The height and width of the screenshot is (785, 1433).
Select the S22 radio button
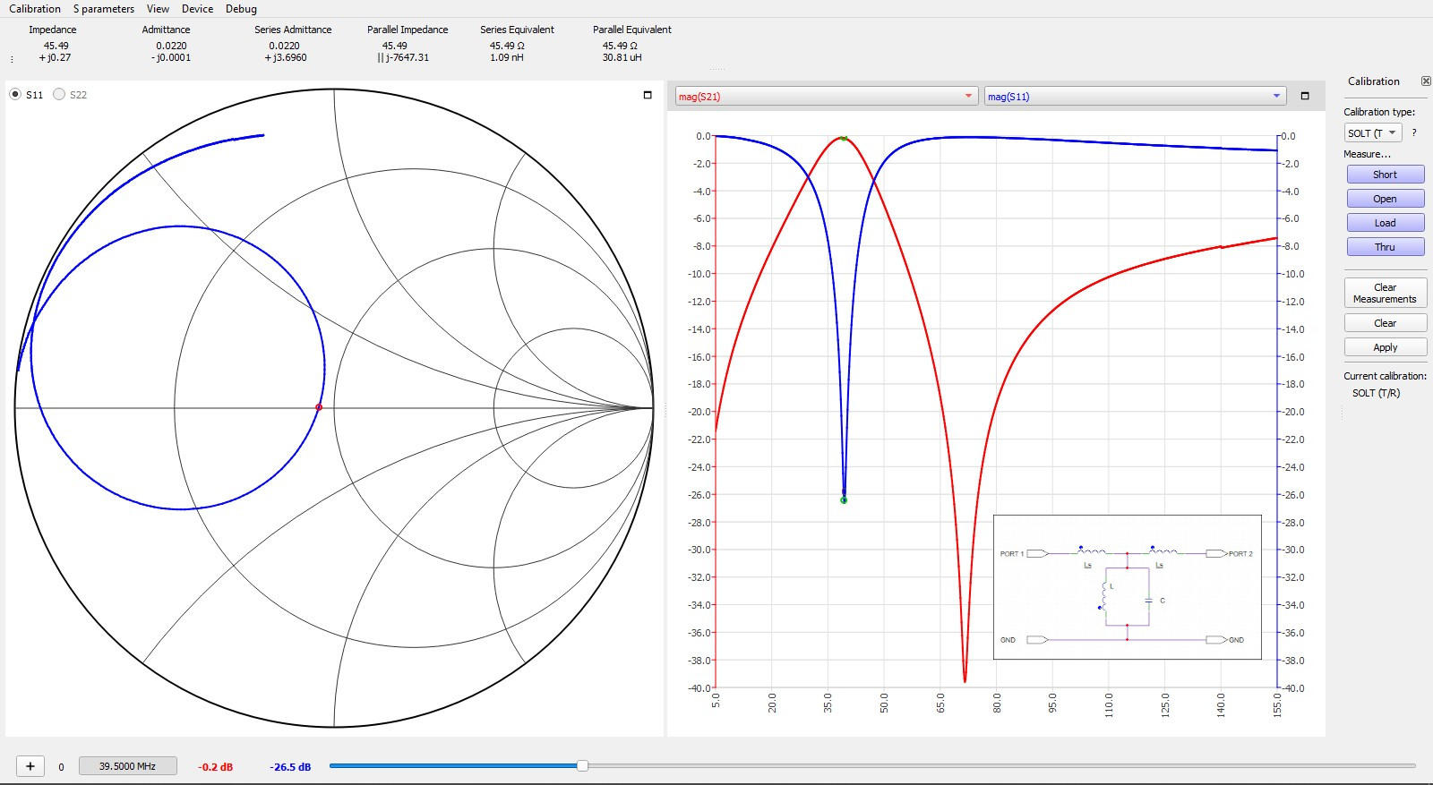(59, 94)
